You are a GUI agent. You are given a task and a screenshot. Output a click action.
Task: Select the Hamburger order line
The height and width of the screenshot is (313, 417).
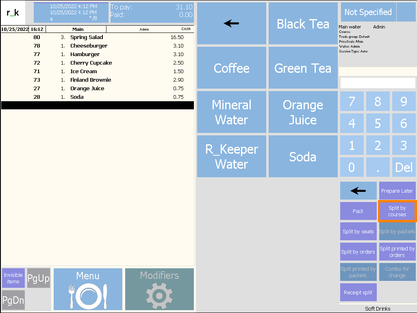tap(97, 54)
